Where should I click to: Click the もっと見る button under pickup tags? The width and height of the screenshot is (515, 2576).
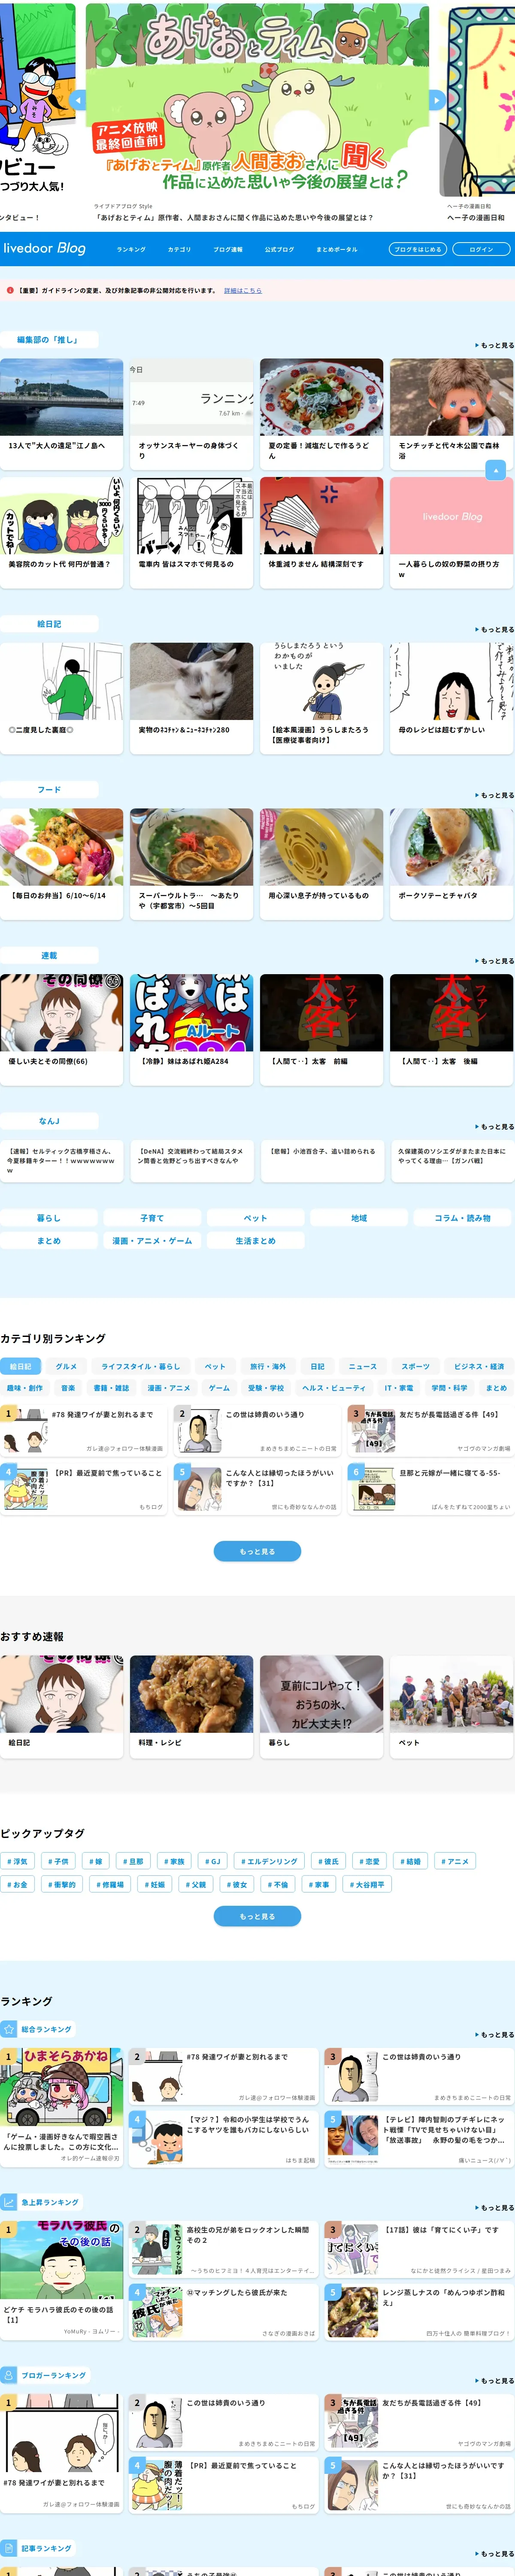pos(257,1916)
